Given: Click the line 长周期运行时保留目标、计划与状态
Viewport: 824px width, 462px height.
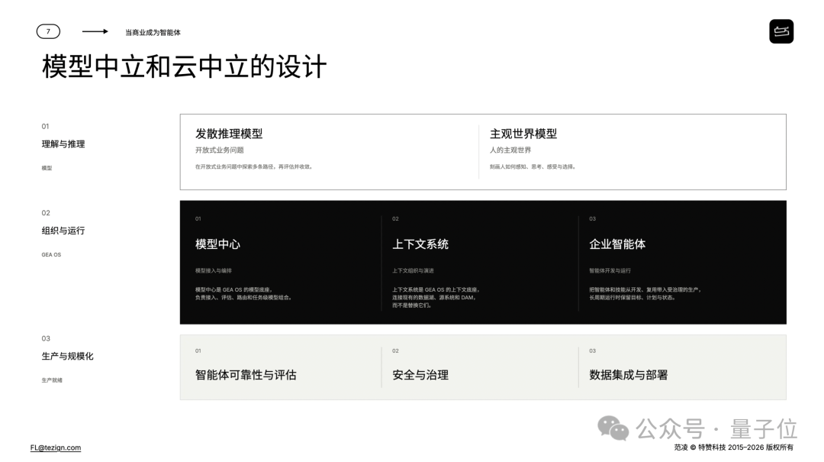Looking at the screenshot, I should click(632, 298).
